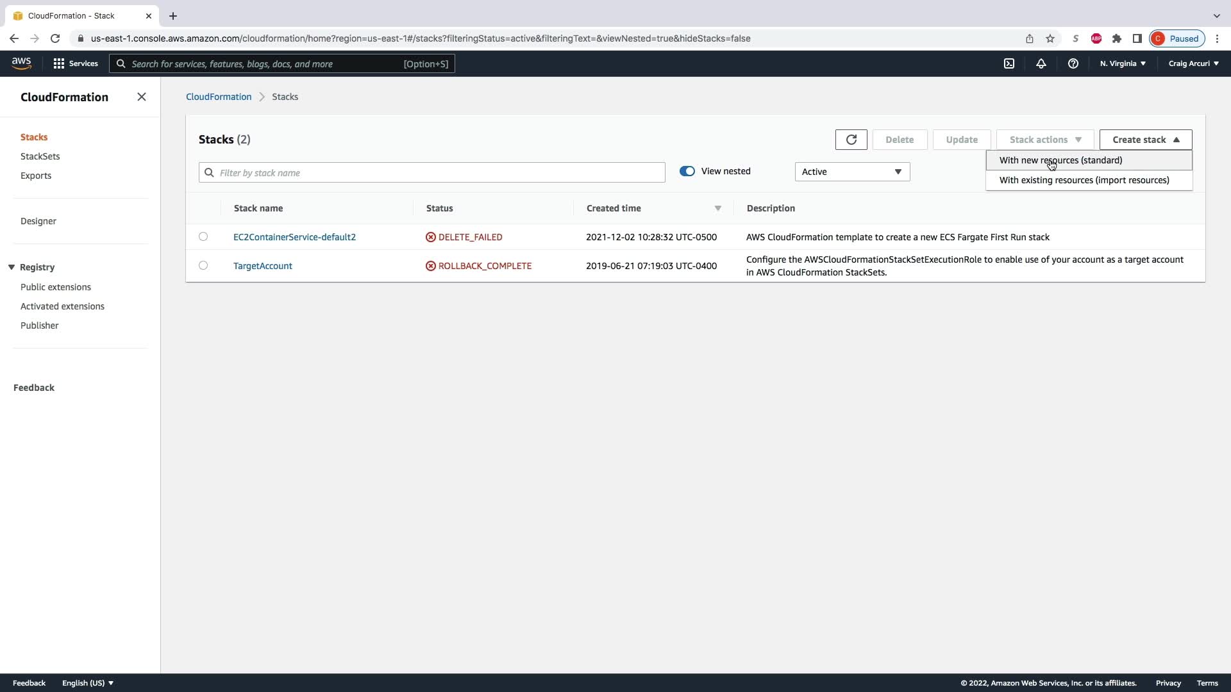Choose With existing resources (import resources)

pyautogui.click(x=1084, y=180)
